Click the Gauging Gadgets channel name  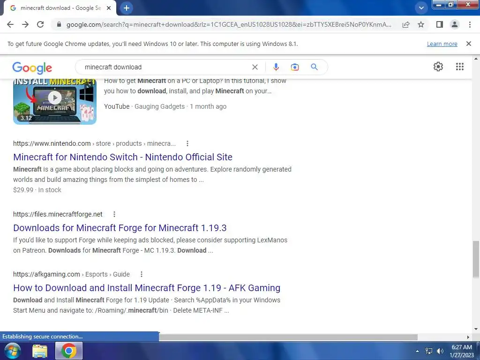(x=159, y=106)
